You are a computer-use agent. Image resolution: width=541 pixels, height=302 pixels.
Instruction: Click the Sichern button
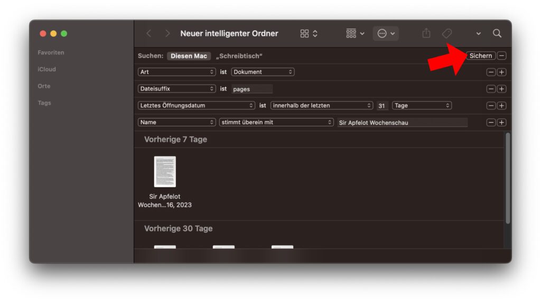(480, 56)
